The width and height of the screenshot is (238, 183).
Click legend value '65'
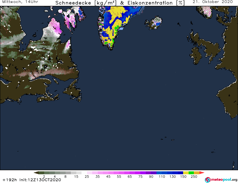point(130,177)
